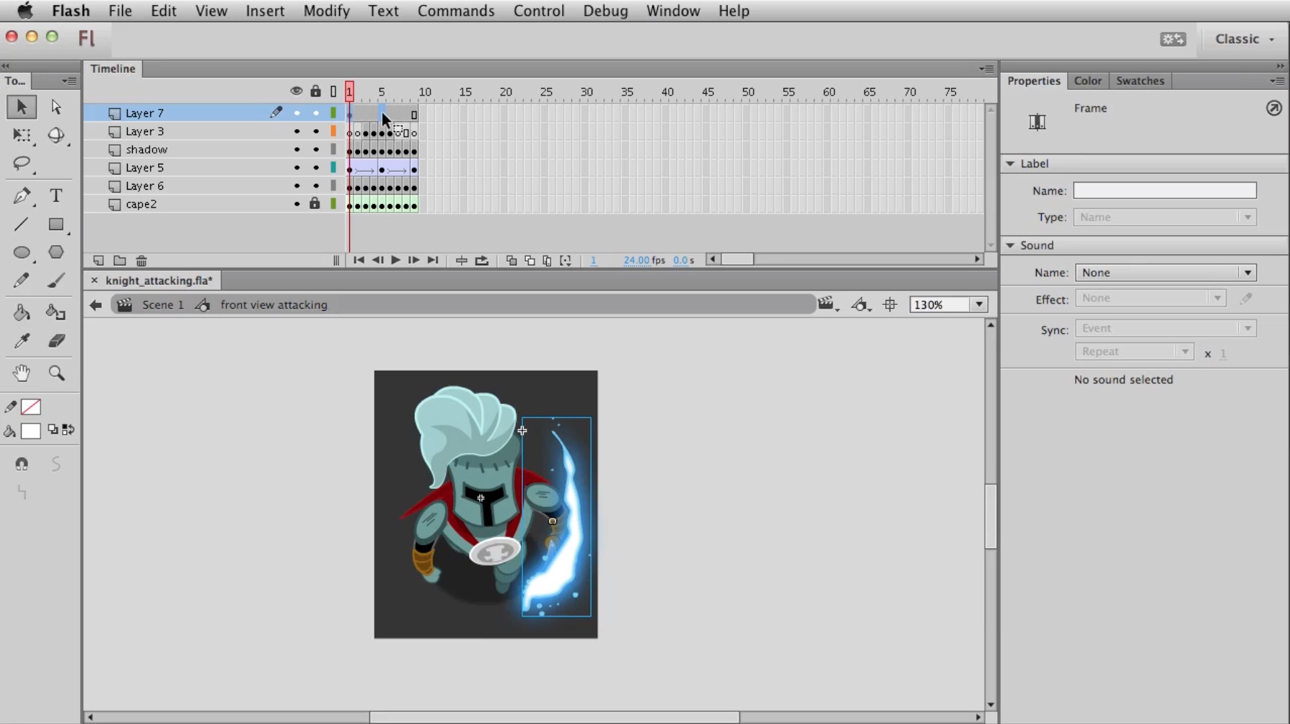Play the timeline animation
The image size is (1290, 724).
(395, 260)
